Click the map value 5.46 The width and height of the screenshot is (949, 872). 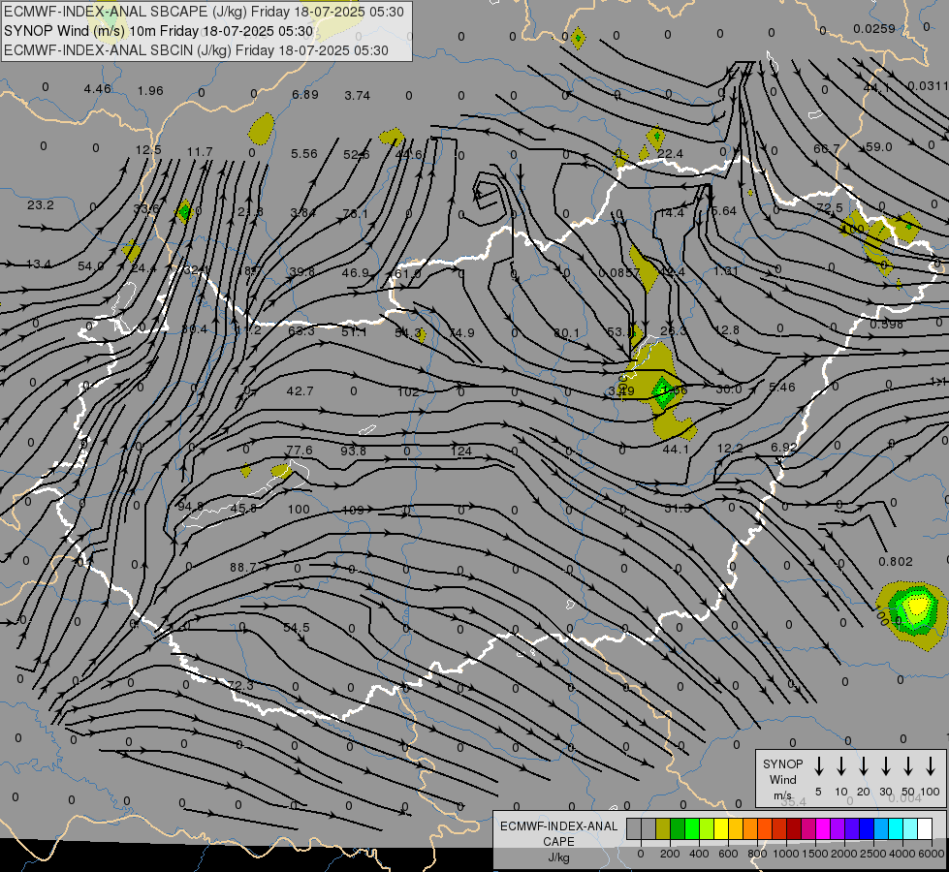[x=782, y=388]
